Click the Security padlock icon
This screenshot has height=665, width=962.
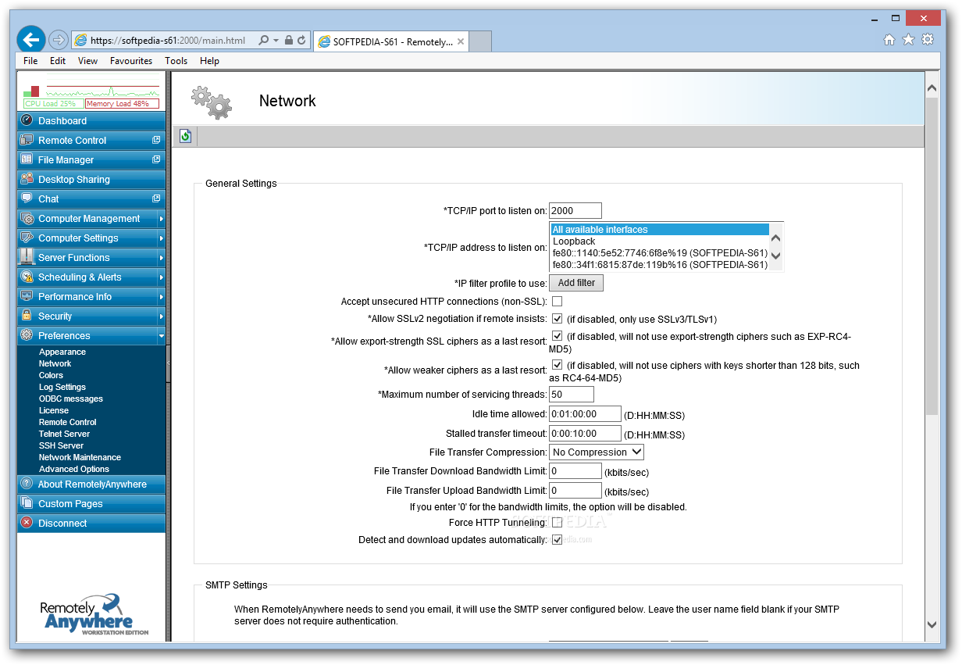27,316
